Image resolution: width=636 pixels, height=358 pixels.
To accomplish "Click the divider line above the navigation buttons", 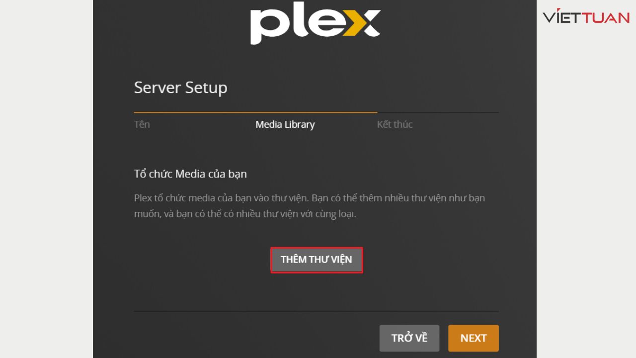I will (x=316, y=311).
